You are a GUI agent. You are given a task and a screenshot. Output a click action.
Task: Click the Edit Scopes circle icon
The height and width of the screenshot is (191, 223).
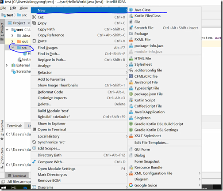[x=34, y=148]
